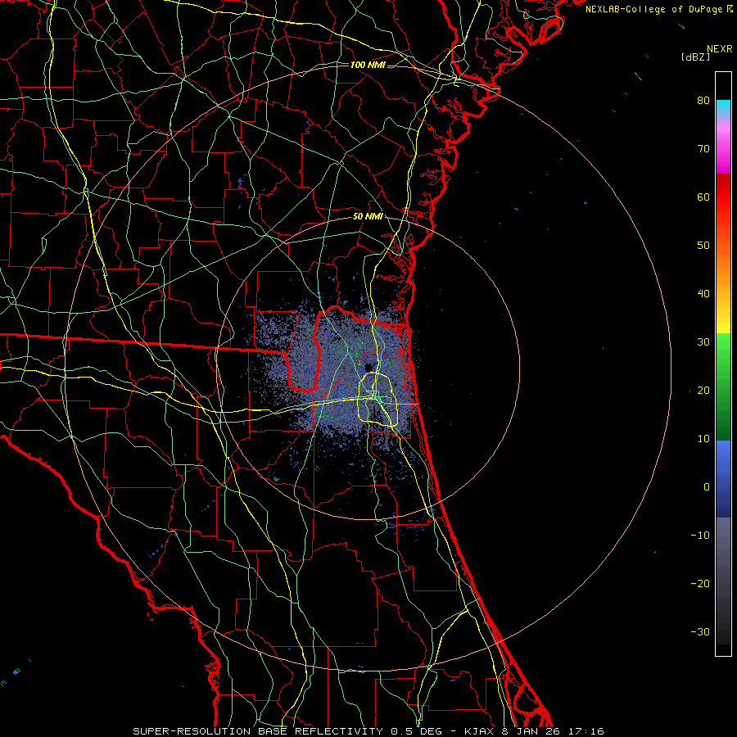Click the black radar site dot at ring center
737x737 pixels.
368,367
